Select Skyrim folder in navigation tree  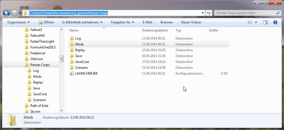click(35, 111)
